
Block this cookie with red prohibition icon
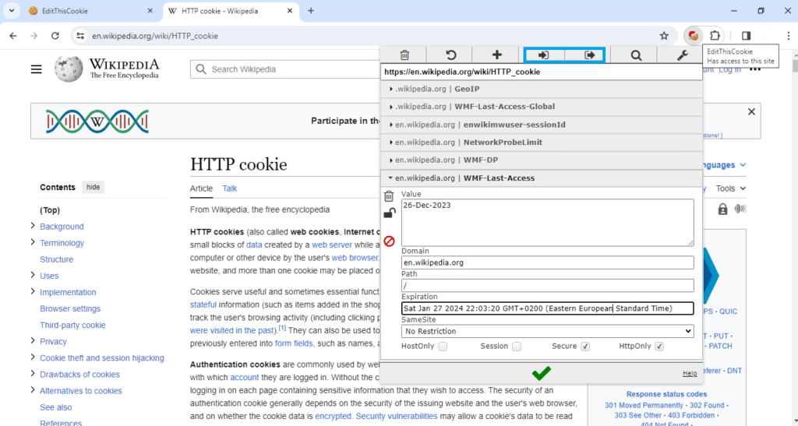(390, 241)
